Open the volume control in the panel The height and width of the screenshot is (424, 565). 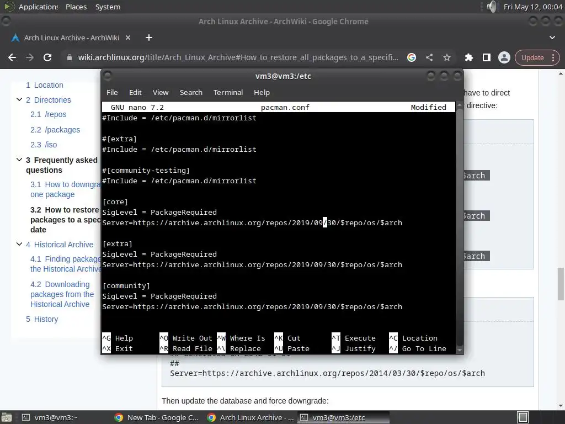[492, 7]
